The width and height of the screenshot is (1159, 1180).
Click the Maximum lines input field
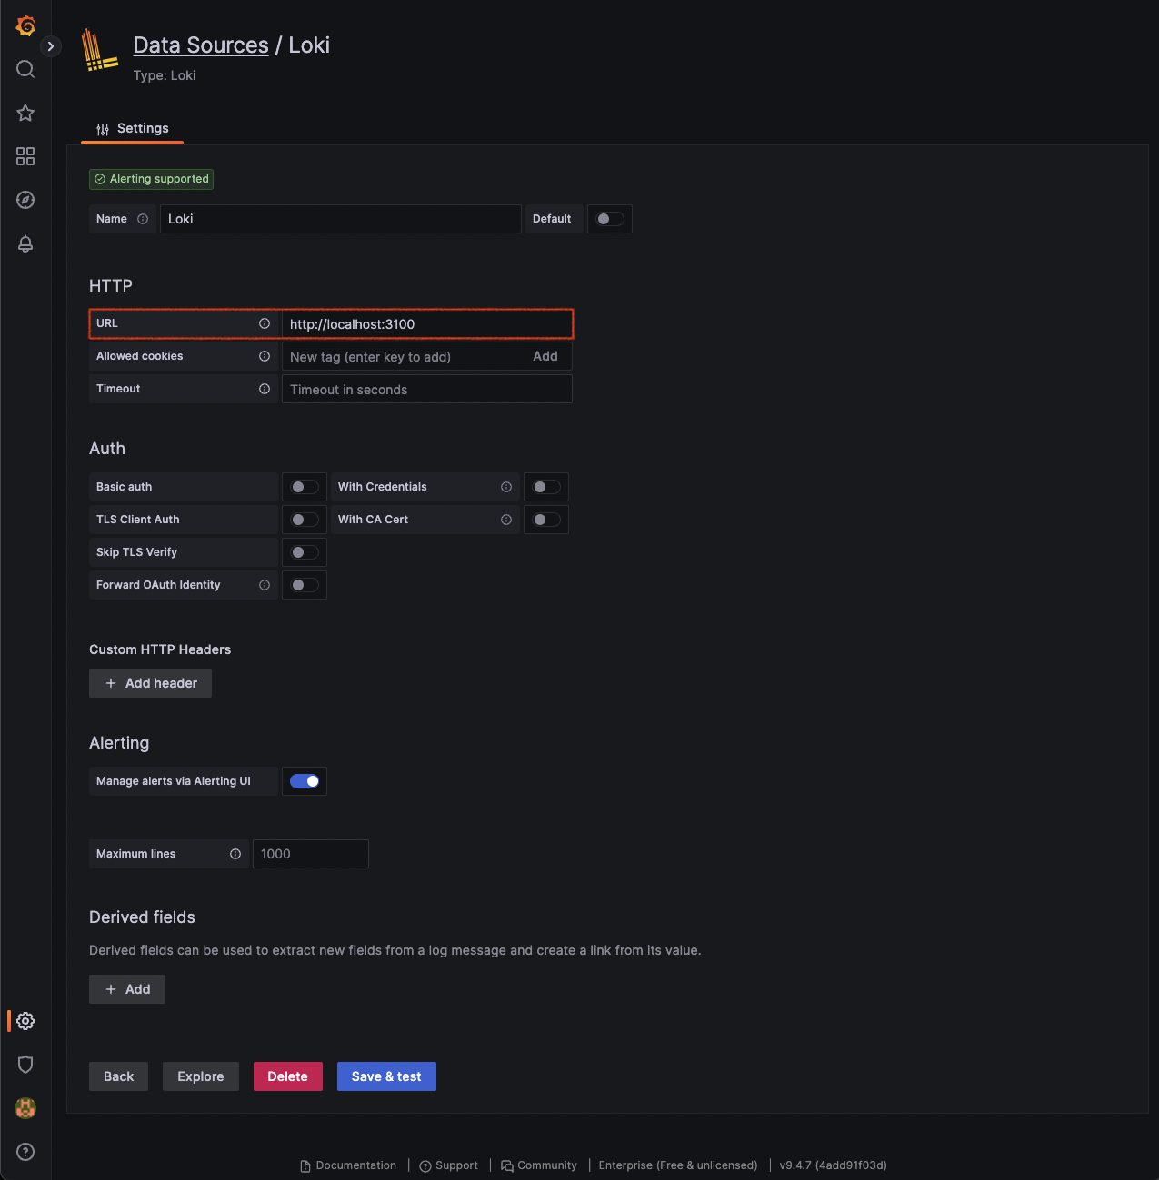[x=311, y=854]
